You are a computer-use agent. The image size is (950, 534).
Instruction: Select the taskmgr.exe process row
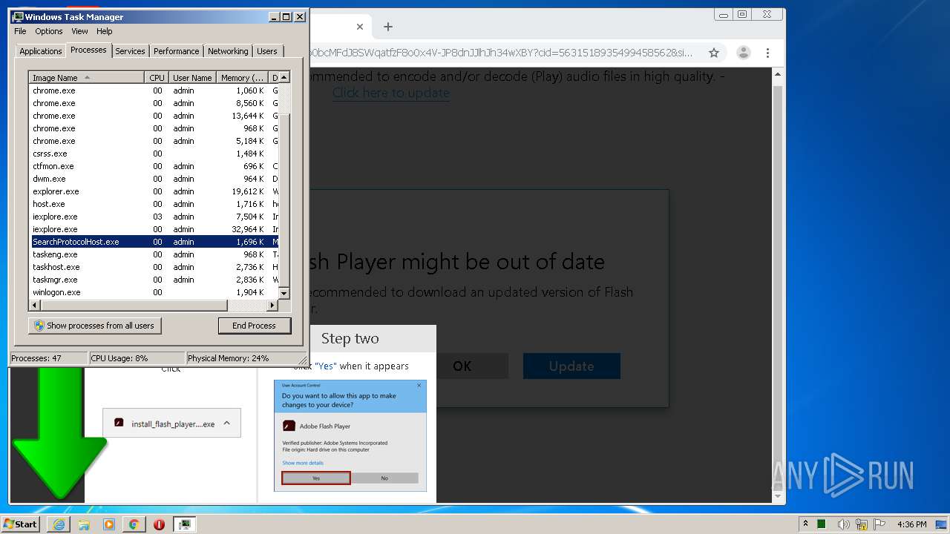154,280
